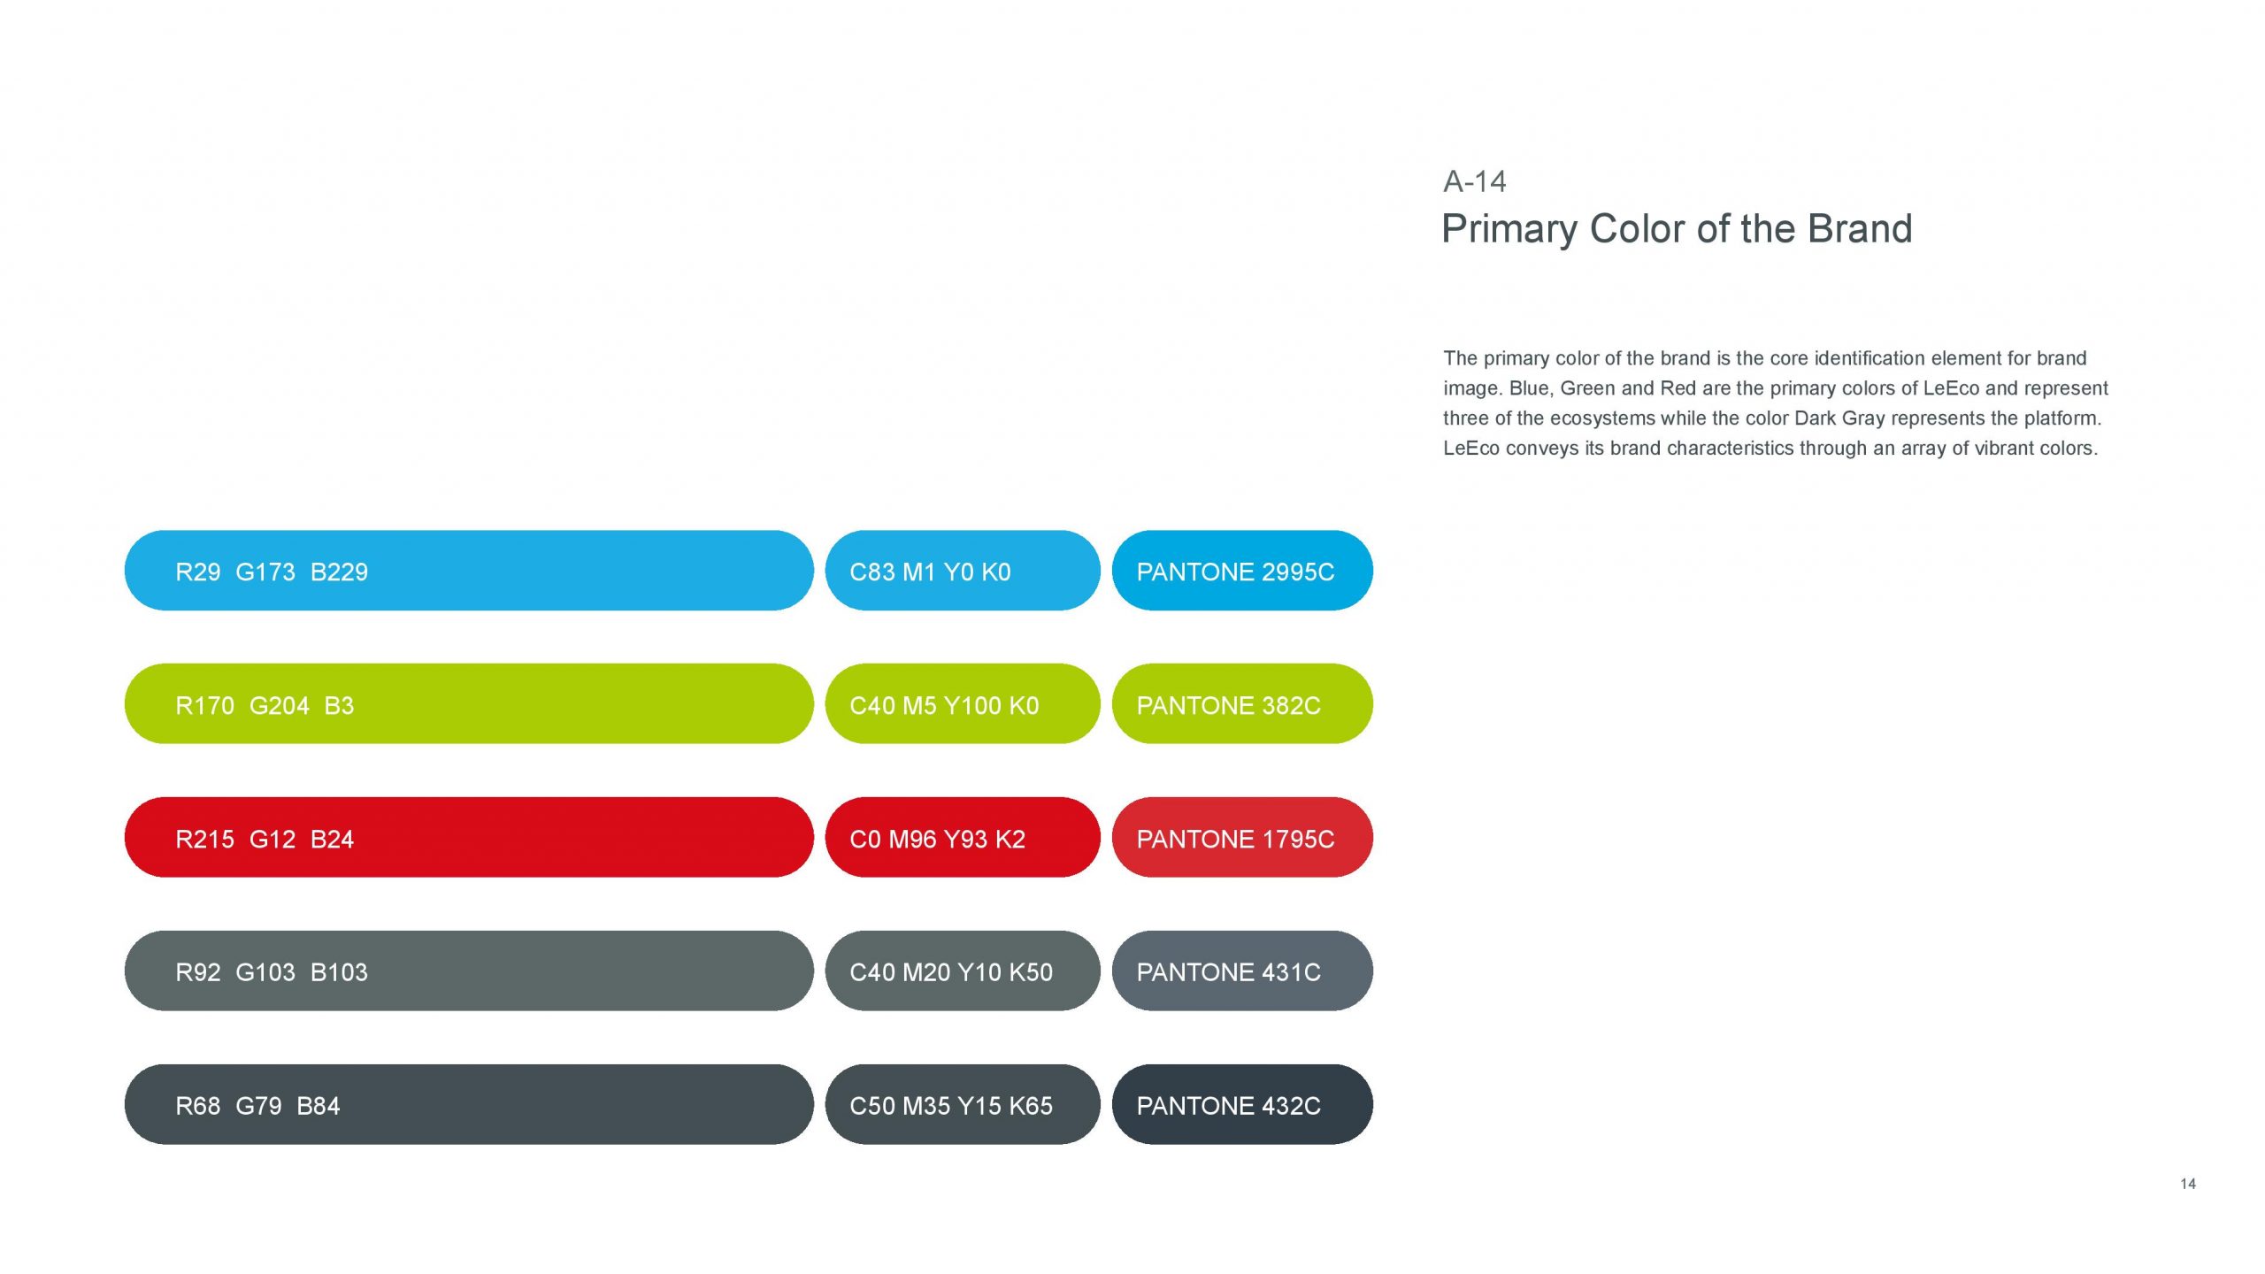Pick the PANTONE 2995C blue swatch
Image resolution: width=2265 pixels, height=1274 pixels.
point(1241,571)
